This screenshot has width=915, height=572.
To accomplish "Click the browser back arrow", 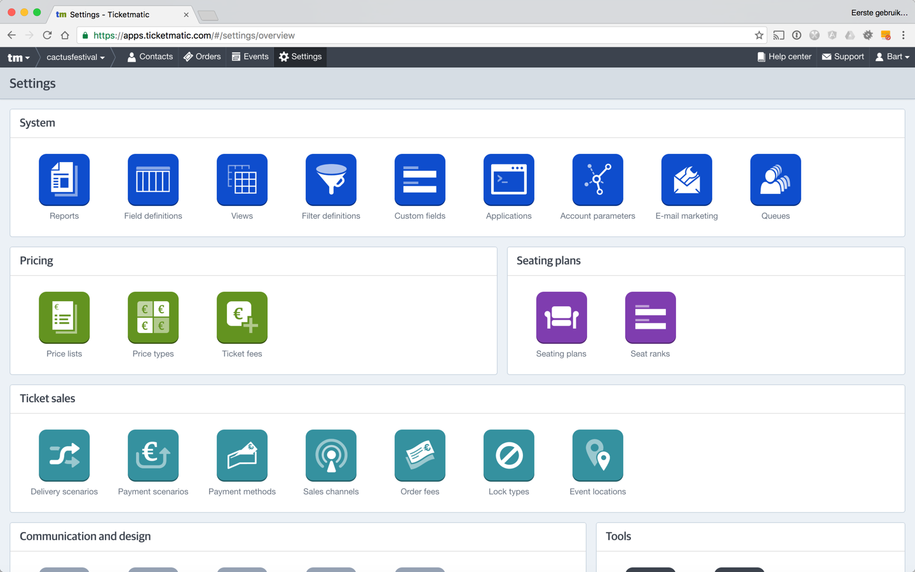I will pyautogui.click(x=11, y=36).
